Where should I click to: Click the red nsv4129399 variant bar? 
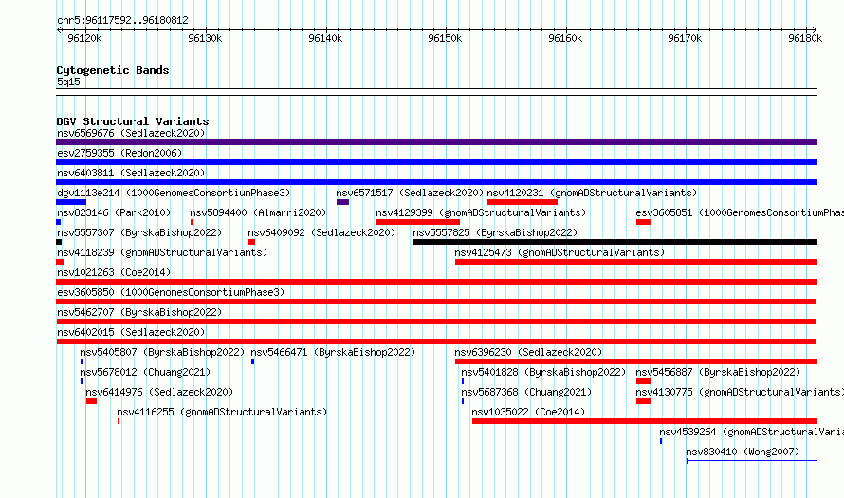click(x=418, y=222)
